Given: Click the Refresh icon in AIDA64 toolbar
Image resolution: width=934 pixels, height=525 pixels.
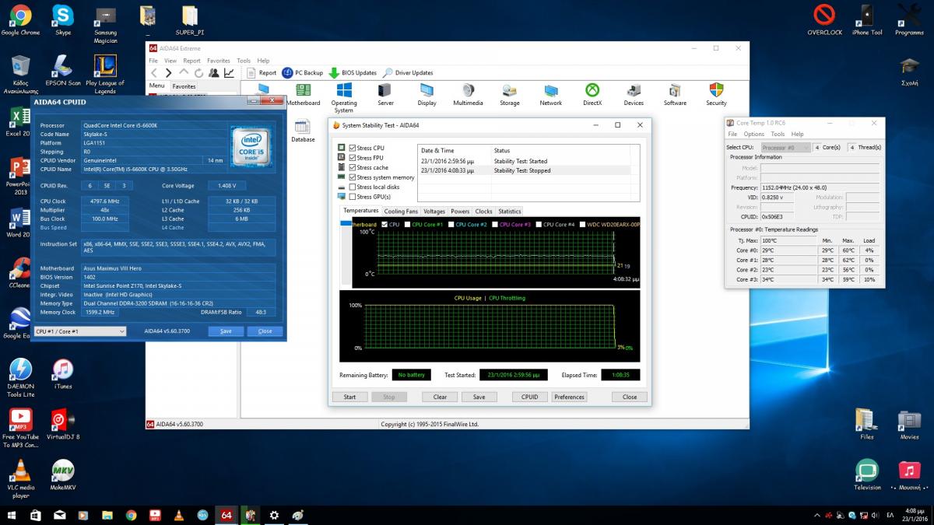Looking at the screenshot, I should 199,73.
